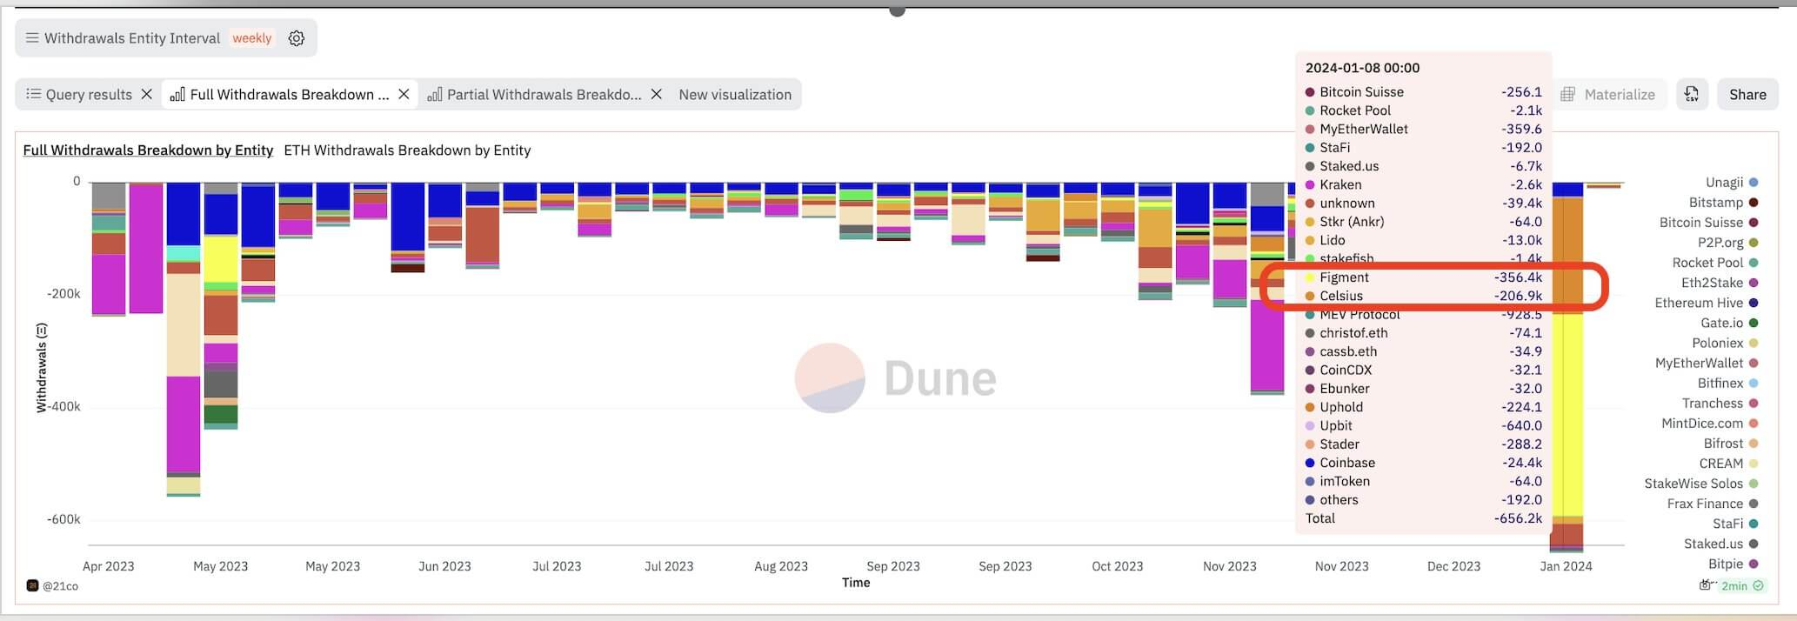1797x621 pixels.
Task: Download results using the CSV export icon
Action: [1691, 94]
